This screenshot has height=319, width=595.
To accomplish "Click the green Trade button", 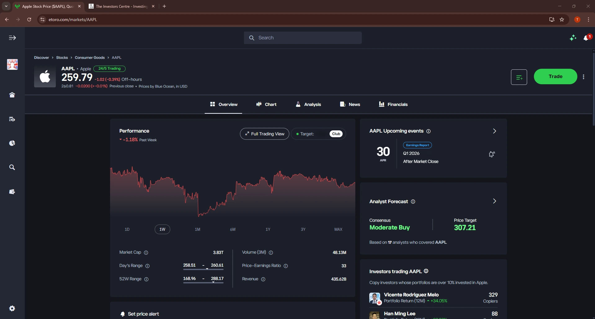I will pos(555,76).
